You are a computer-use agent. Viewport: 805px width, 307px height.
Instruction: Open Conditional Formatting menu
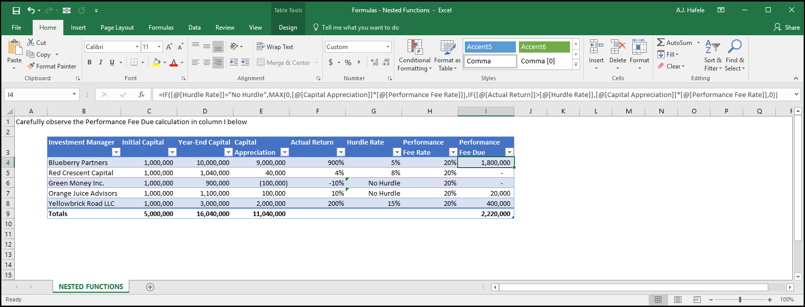tap(415, 55)
